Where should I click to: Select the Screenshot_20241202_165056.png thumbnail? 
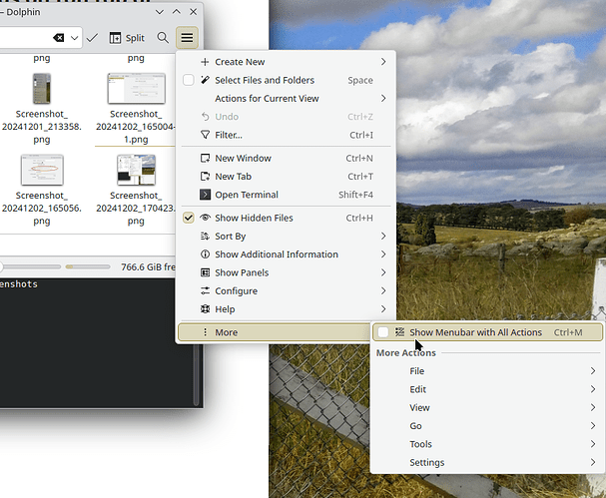42,170
